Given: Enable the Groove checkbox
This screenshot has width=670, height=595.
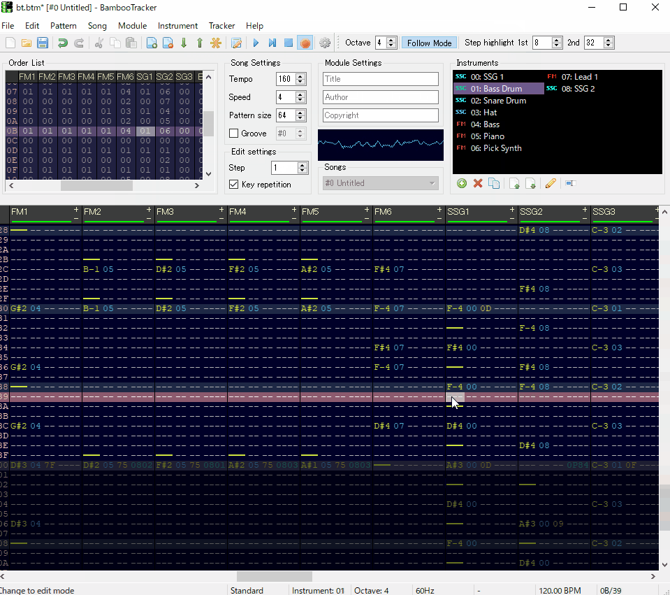Looking at the screenshot, I should (x=234, y=134).
